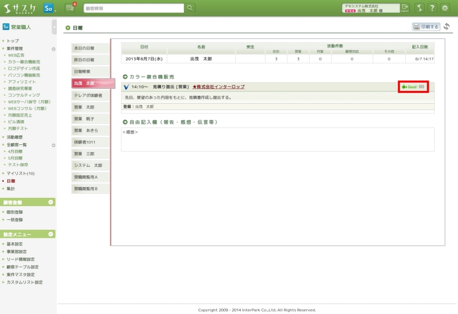
Task: Select the 本日の日報 tab
Action: click(x=91, y=48)
